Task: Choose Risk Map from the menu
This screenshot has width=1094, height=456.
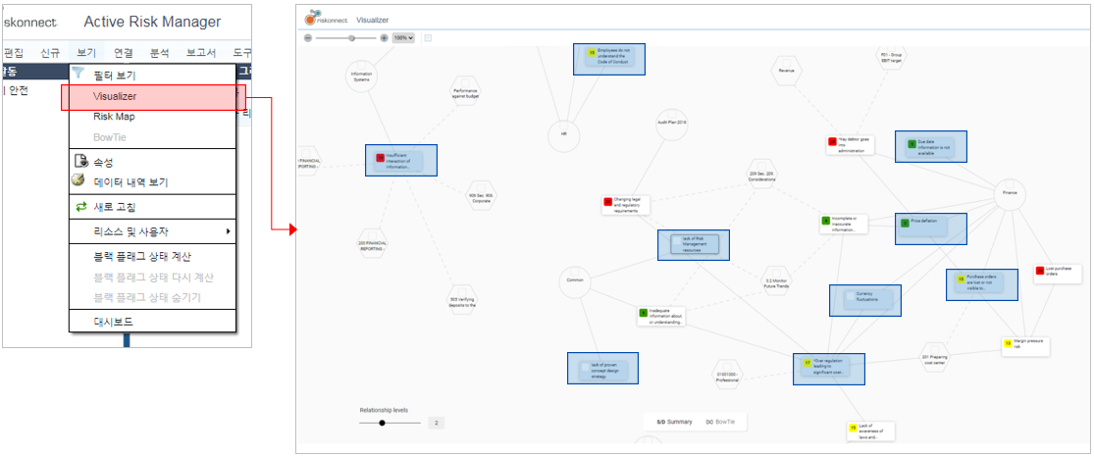Action: tap(114, 117)
